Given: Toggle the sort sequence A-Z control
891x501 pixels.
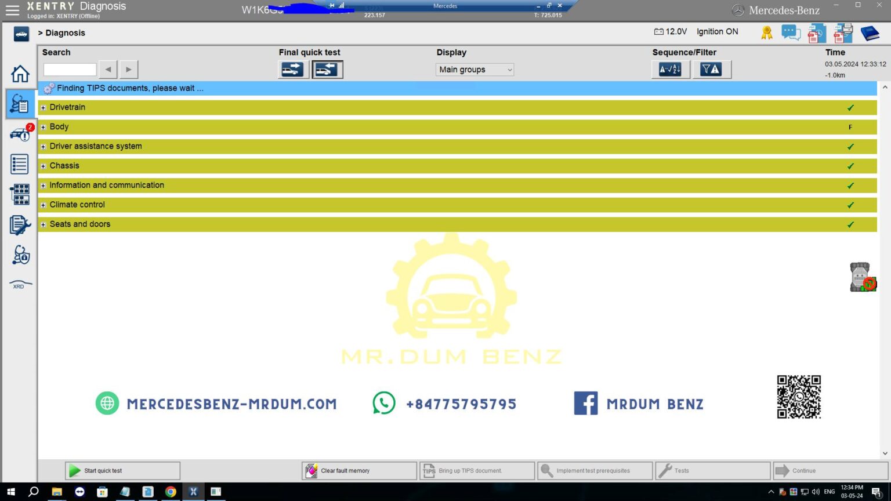Looking at the screenshot, I should tap(671, 69).
